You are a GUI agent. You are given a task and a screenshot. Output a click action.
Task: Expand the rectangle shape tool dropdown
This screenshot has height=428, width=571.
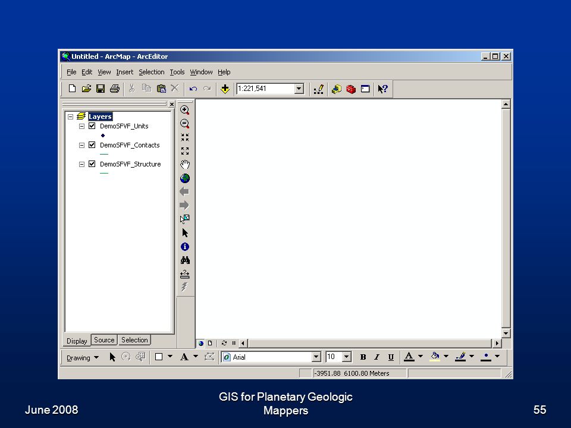point(170,356)
